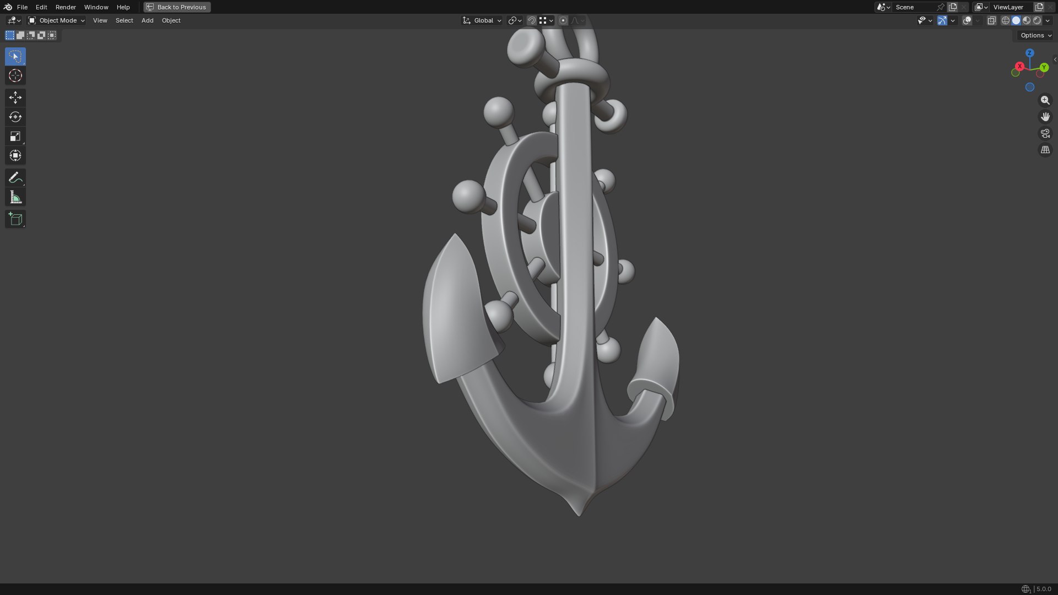The image size is (1058, 595).
Task: Open the File menu
Action: coord(22,7)
